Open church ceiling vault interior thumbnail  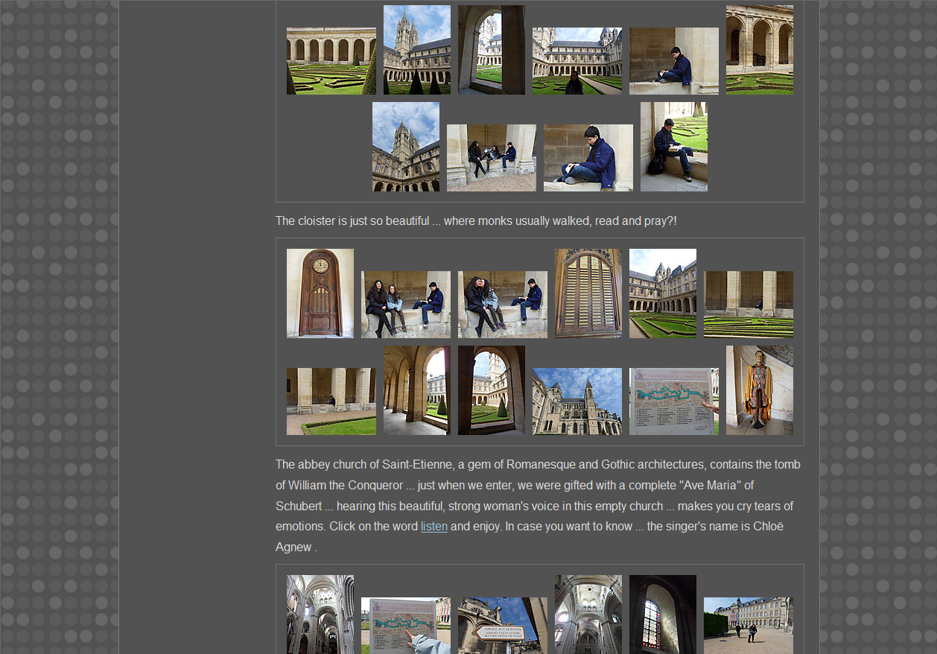588,614
